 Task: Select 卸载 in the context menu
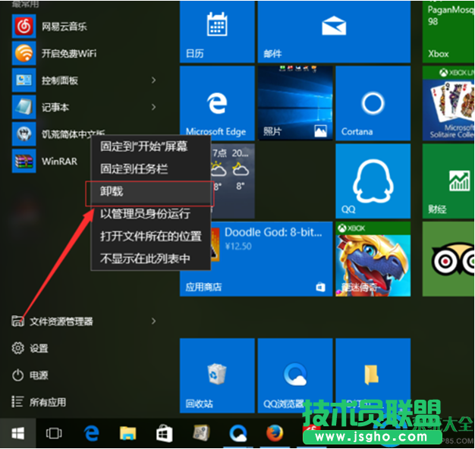149,192
